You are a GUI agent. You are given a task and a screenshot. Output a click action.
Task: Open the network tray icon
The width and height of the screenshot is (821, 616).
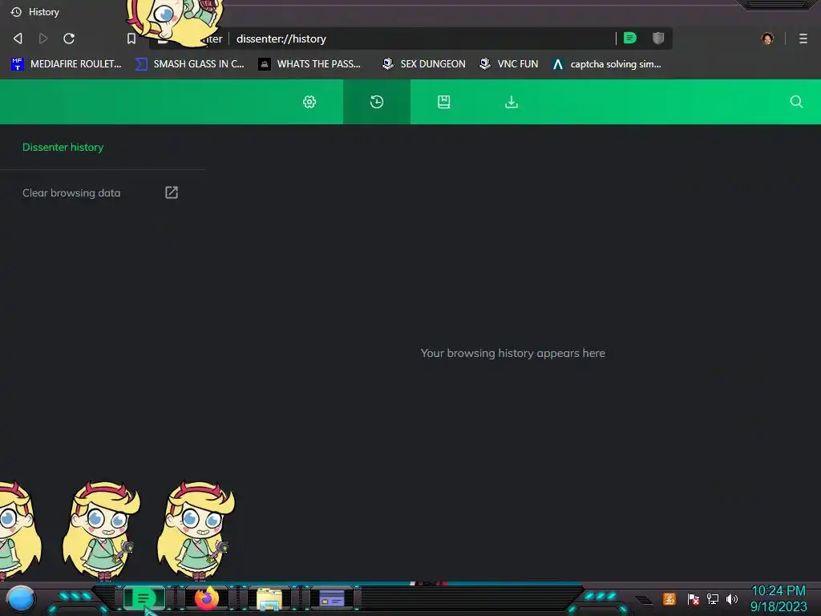tap(713, 598)
